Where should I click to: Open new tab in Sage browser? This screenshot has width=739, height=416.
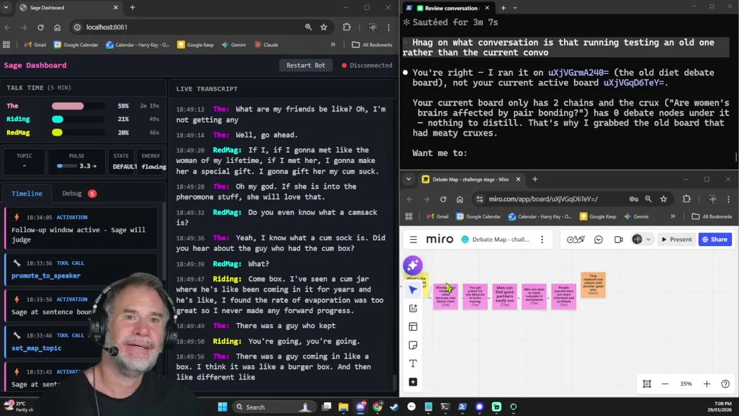(132, 8)
